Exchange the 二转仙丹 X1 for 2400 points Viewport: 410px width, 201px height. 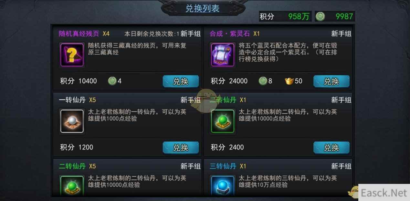pos(331,147)
